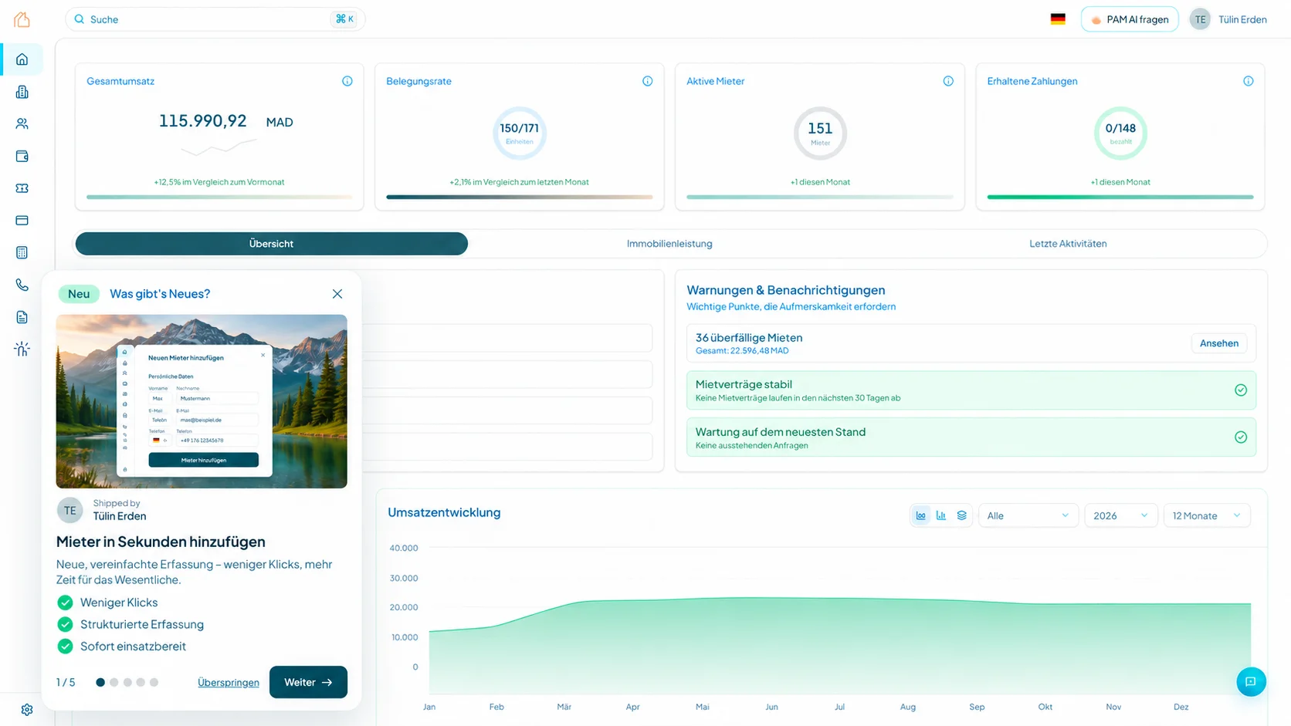Select the area chart view toggle

(x=920, y=515)
